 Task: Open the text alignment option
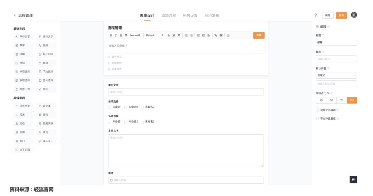[x=209, y=35]
